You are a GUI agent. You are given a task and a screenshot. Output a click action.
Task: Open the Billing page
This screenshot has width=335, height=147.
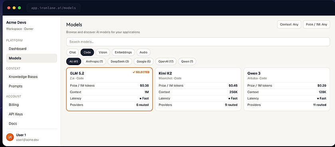point(32,105)
